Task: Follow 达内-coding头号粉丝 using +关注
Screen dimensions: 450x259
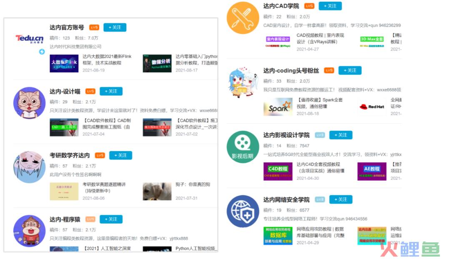Action: (350, 70)
